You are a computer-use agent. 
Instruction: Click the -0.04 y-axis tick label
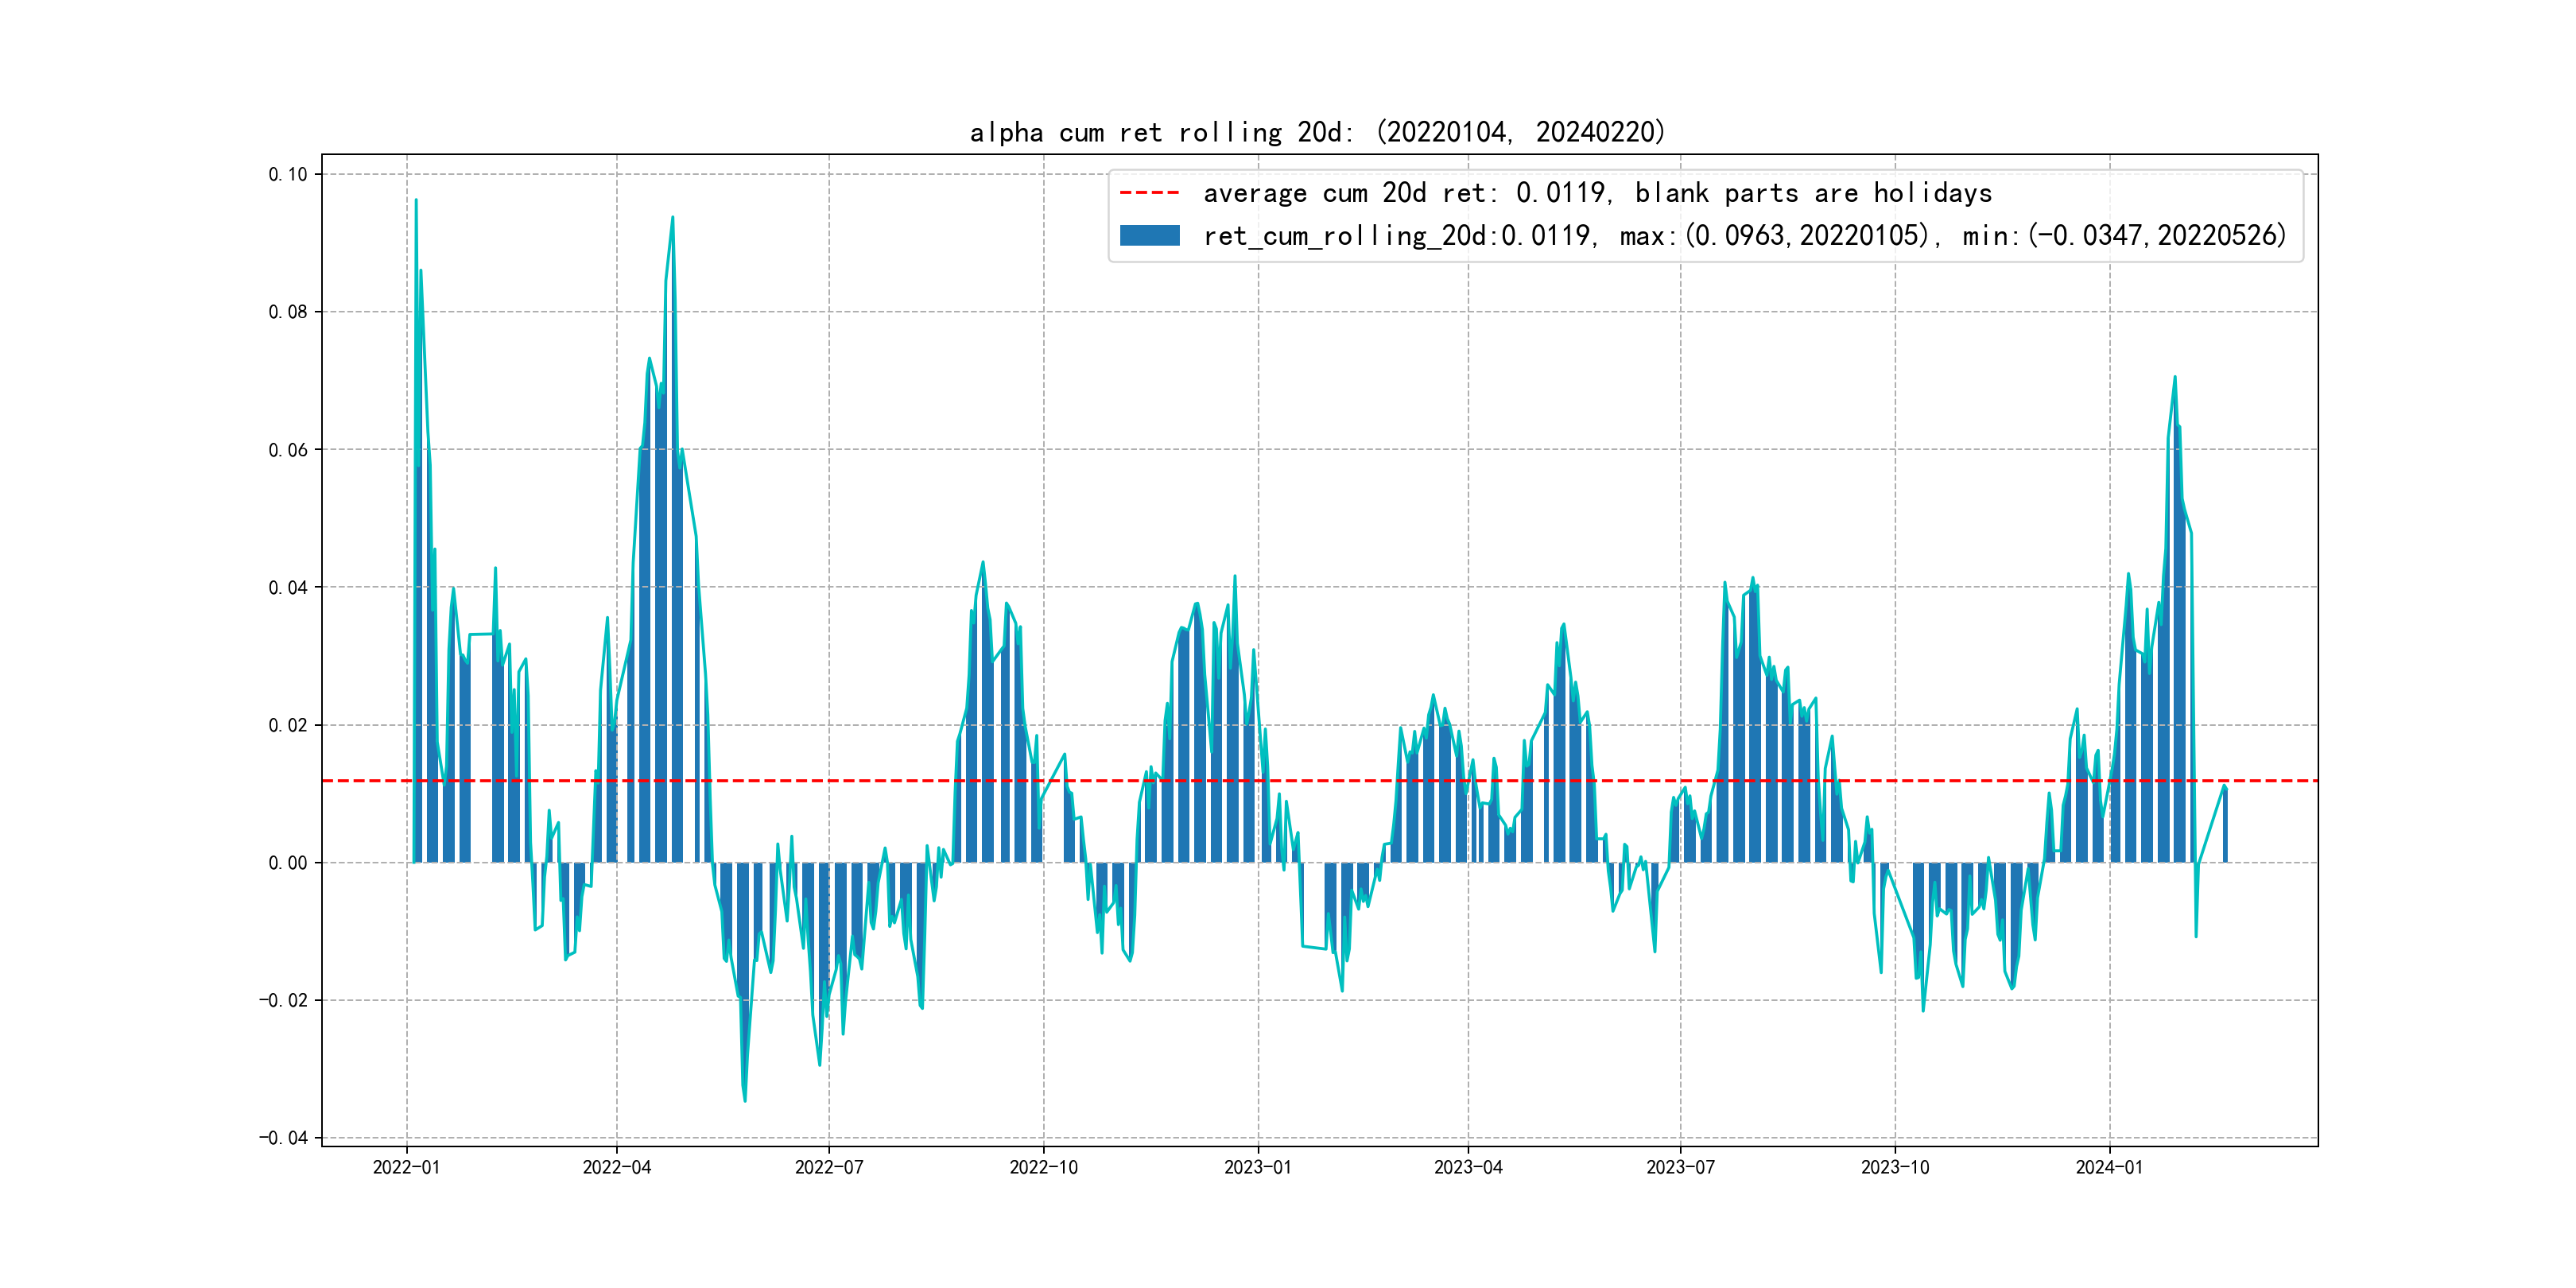click(284, 1138)
